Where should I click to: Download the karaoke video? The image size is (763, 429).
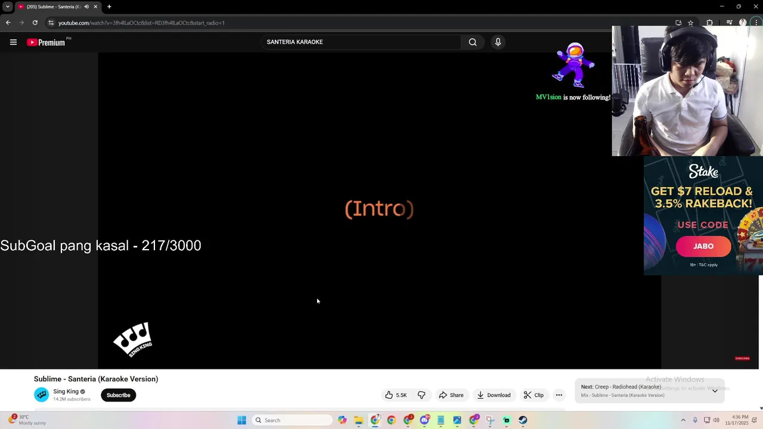[494, 395]
